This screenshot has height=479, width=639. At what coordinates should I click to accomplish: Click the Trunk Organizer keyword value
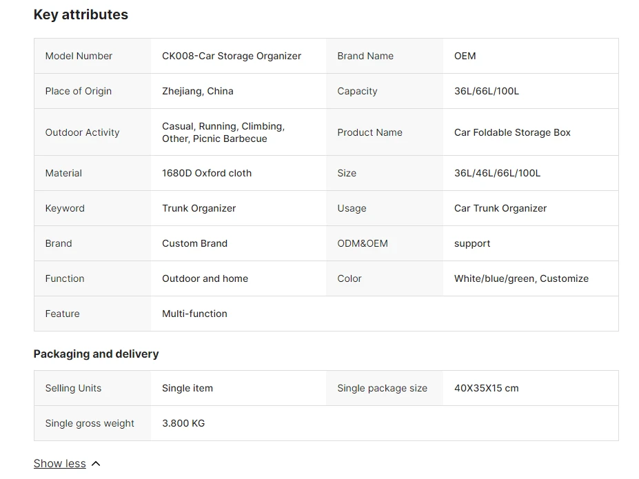(x=199, y=208)
